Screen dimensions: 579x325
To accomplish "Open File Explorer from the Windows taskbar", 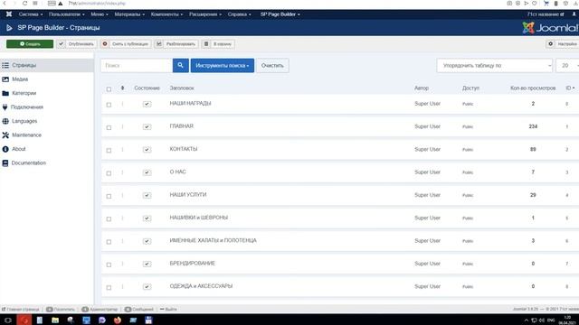I will coord(55,320).
